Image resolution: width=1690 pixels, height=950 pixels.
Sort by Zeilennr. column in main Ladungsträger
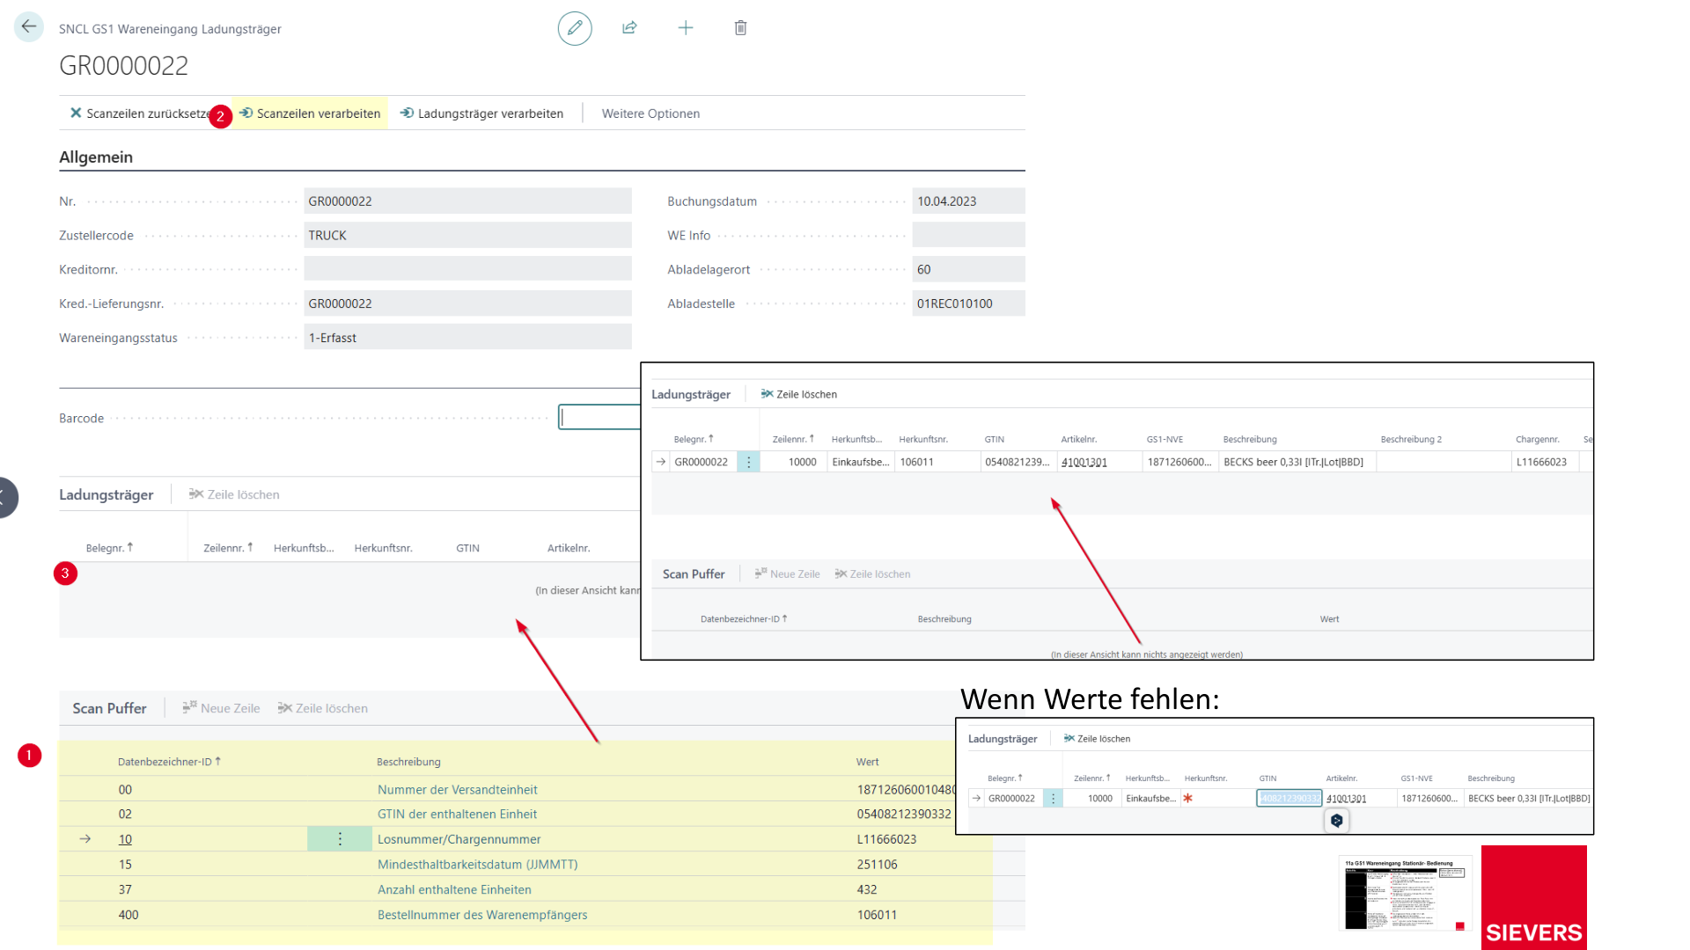(228, 548)
